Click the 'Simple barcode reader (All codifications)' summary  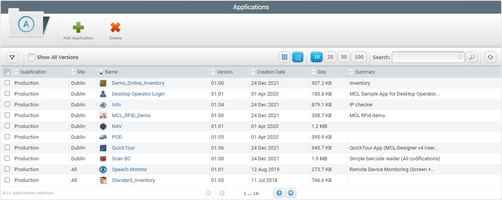(395, 159)
